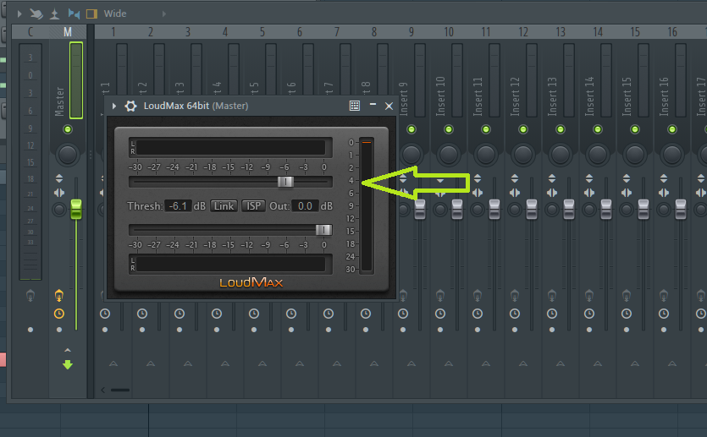Open Master track latency clock icon
The width and height of the screenshot is (707, 437).
point(59,314)
